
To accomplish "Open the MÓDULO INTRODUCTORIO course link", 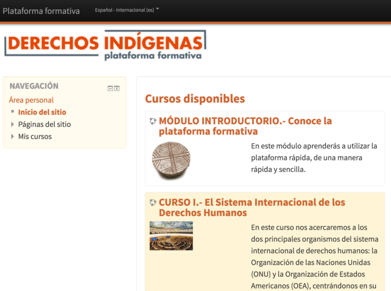I will point(245,126).
